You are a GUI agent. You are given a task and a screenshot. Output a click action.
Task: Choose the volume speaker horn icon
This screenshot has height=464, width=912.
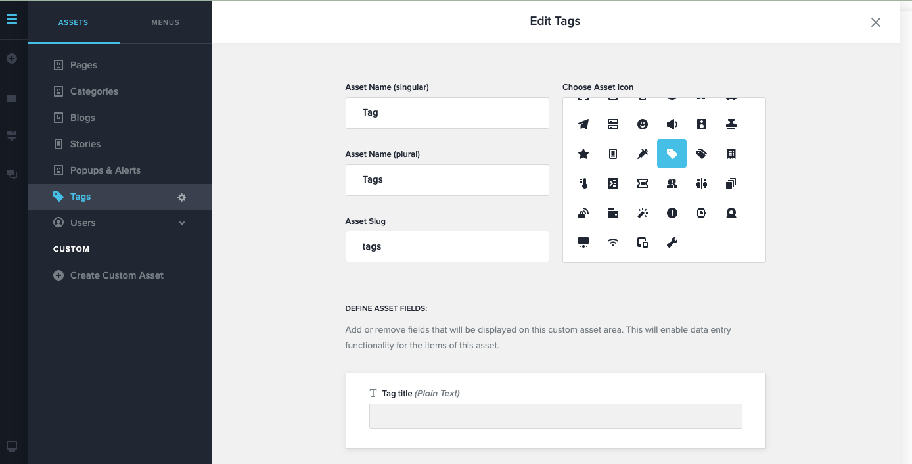672,124
